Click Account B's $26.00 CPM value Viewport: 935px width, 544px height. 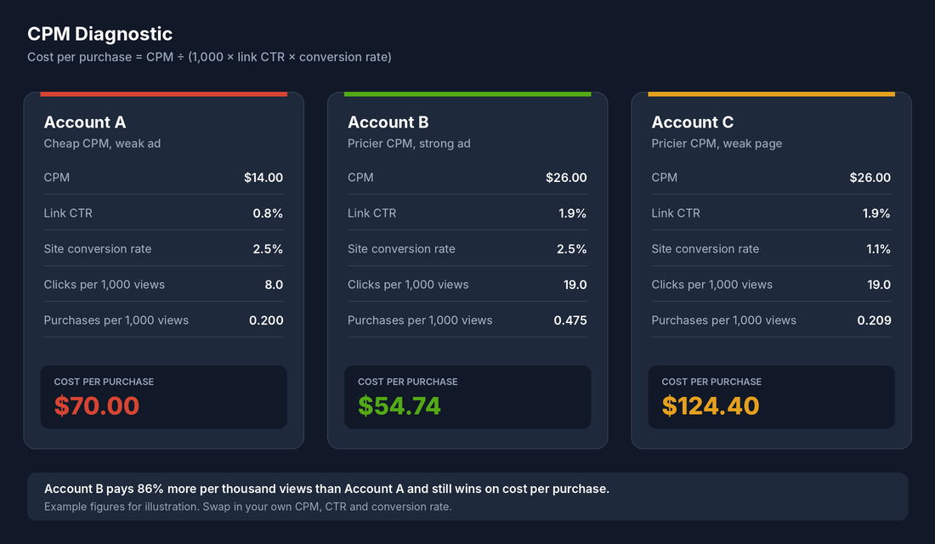[x=566, y=178]
